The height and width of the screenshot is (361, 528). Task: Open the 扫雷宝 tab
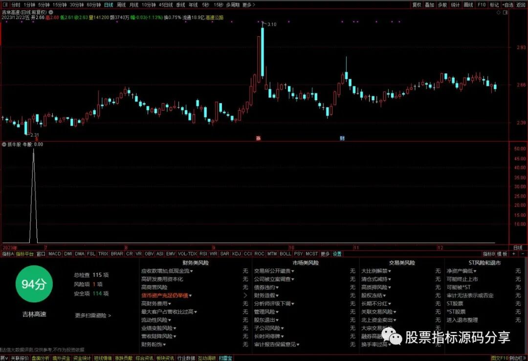225,358
